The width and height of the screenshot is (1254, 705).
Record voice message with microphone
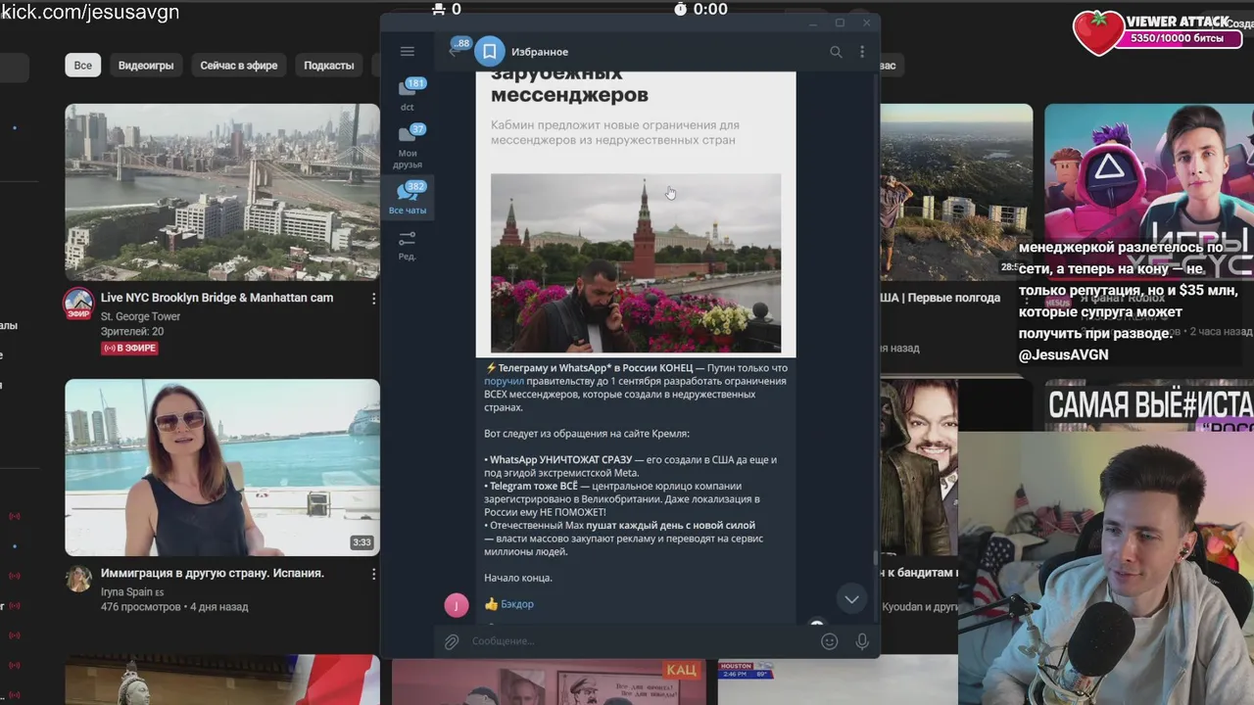click(862, 641)
